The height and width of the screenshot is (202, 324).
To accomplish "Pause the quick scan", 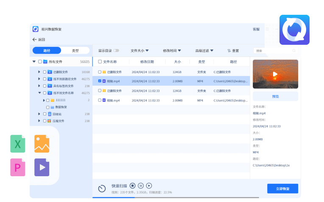I will (x=141, y=186).
